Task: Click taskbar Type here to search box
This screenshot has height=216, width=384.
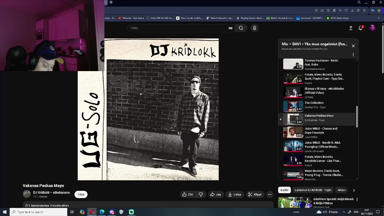Action: (38, 212)
